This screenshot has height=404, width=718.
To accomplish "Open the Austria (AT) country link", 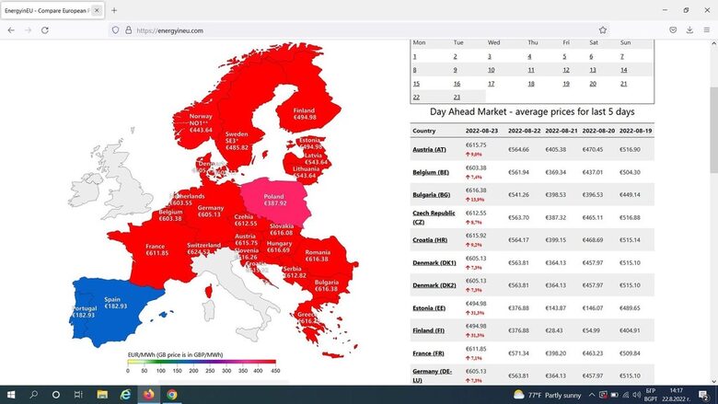I will click(x=429, y=149).
